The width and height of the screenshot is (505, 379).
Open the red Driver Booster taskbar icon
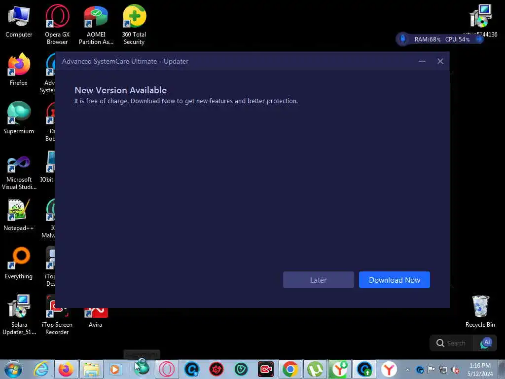pos(216,369)
